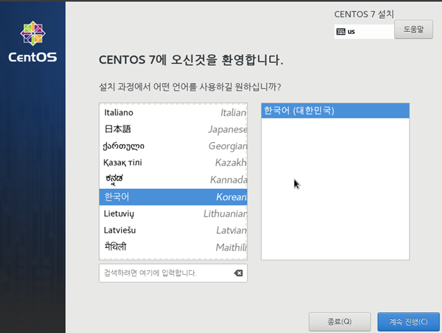Select Georgian in the language list

pos(173,146)
